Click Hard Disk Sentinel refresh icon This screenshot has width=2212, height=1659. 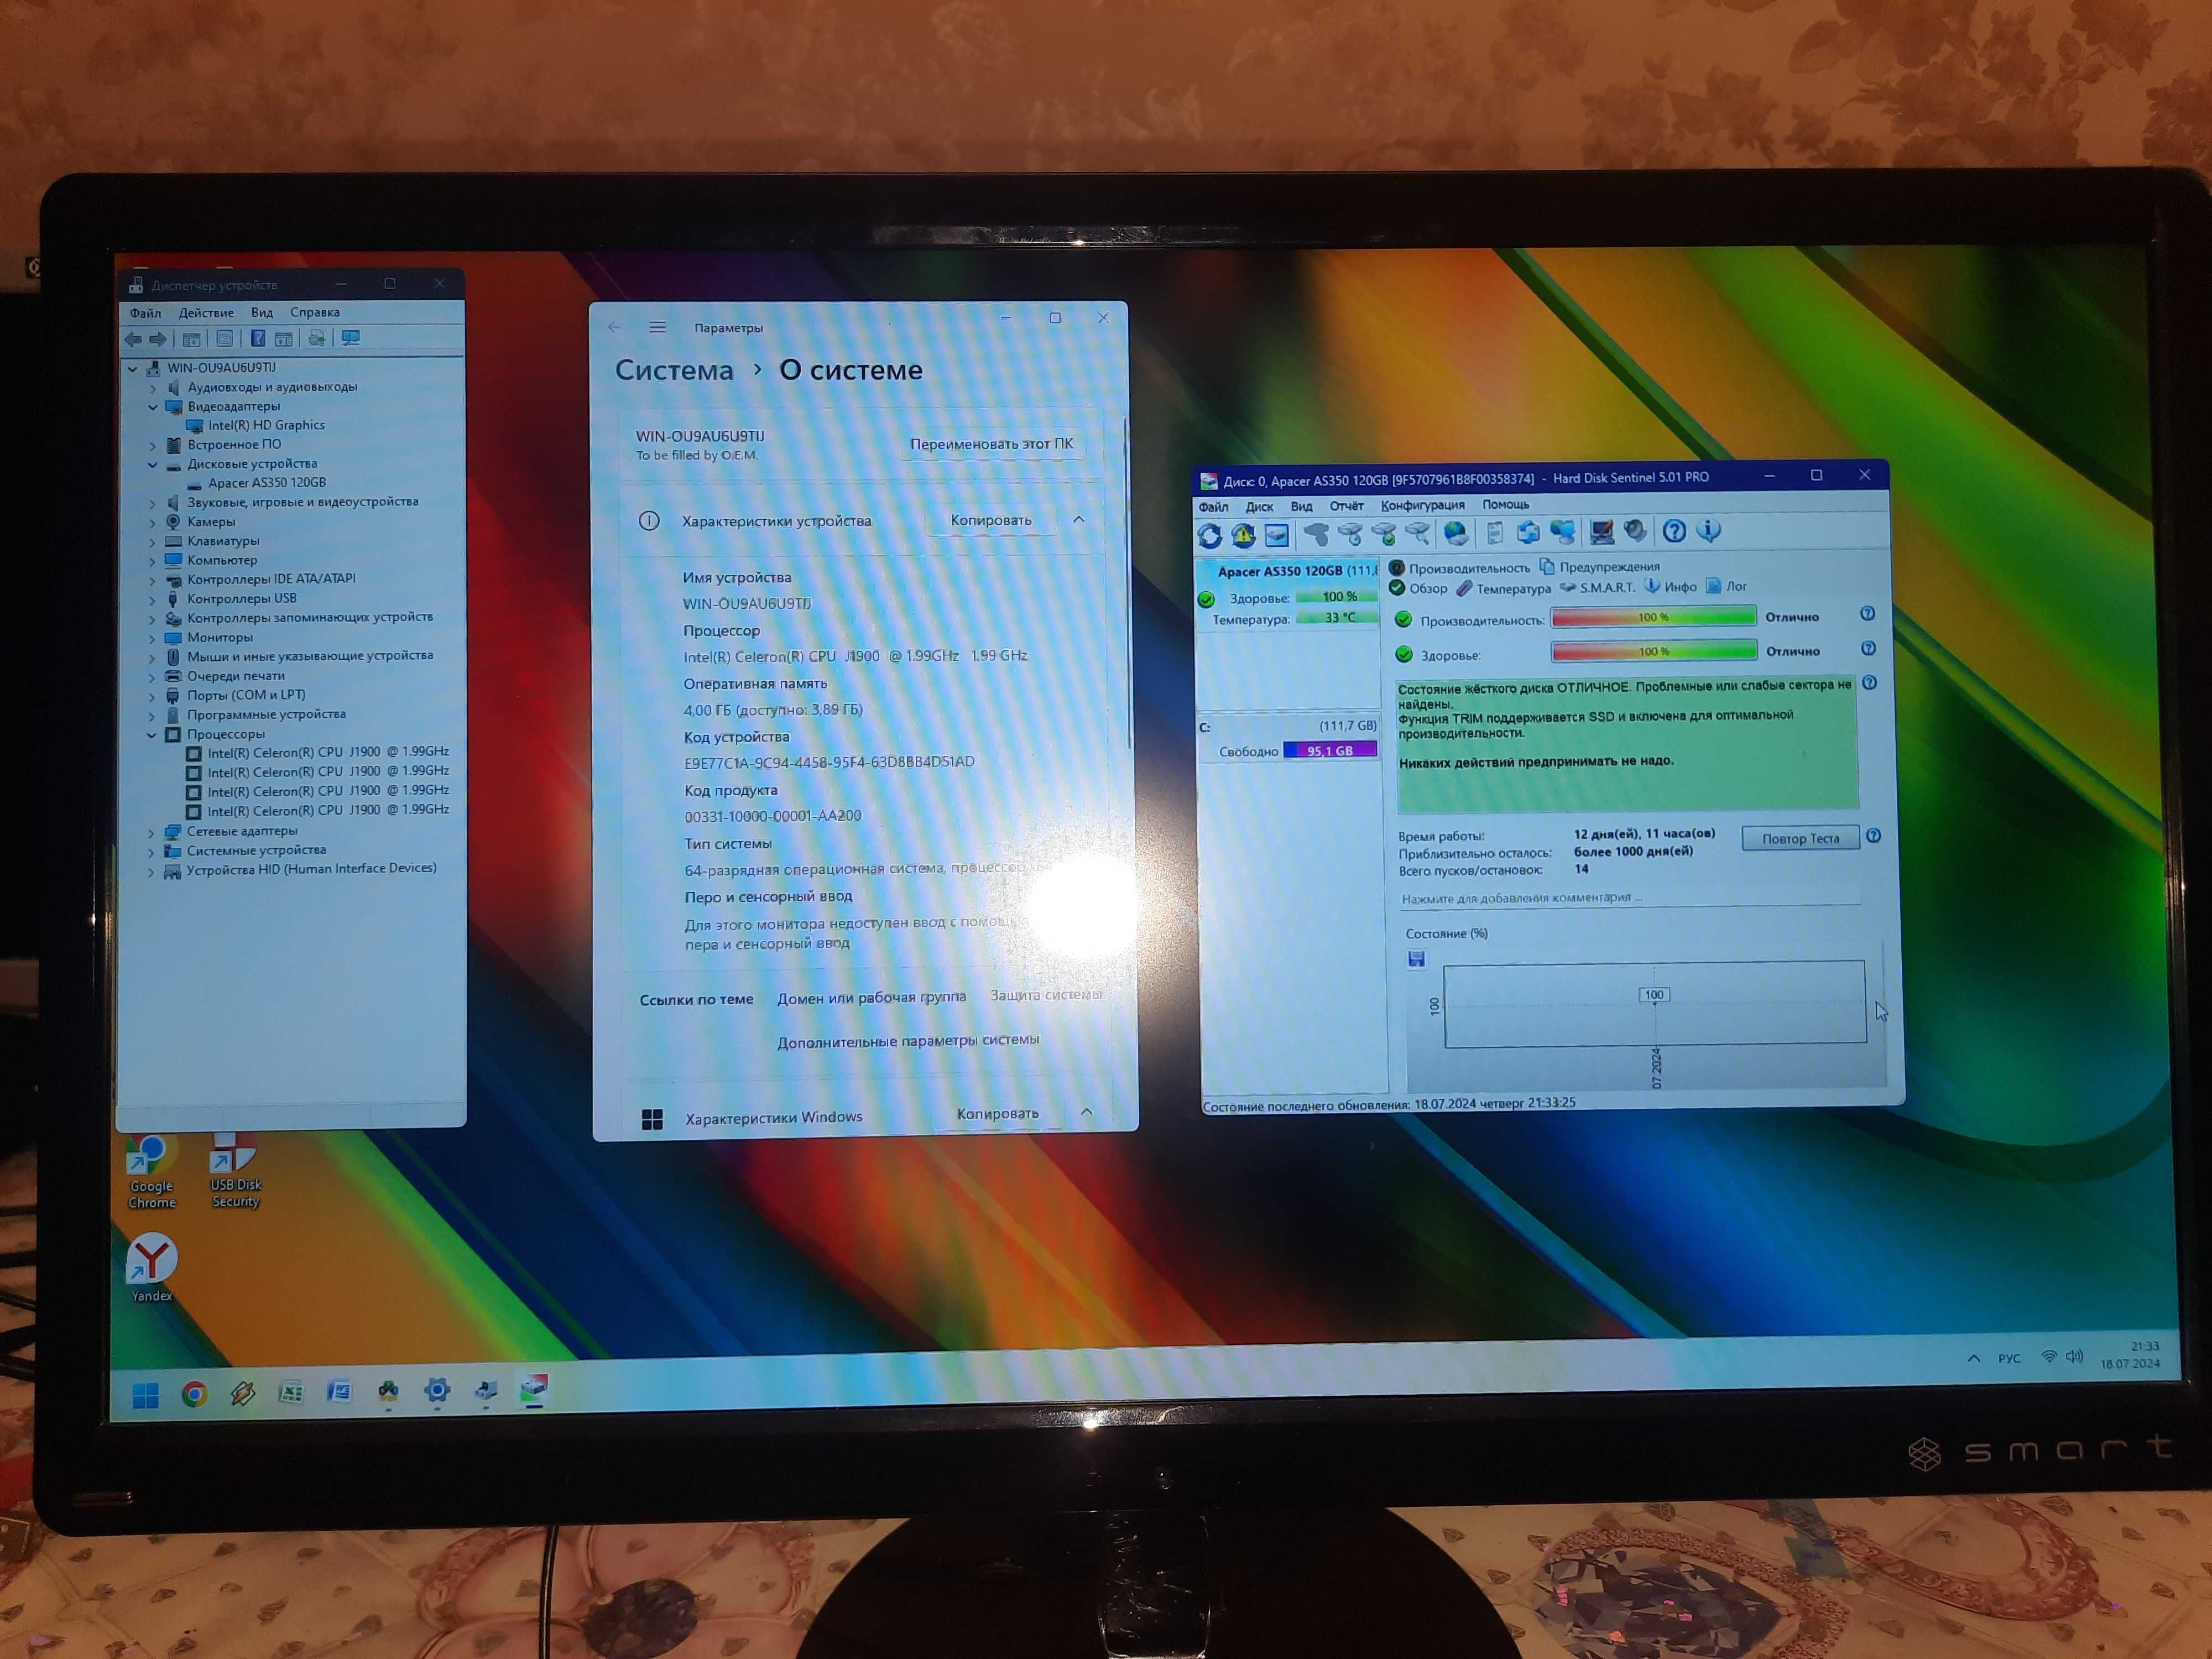[x=1209, y=536]
